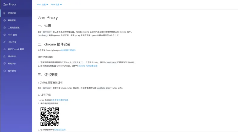This screenshot has width=238, height=132.
Task: Click the 1. 为什么需要安装证书 subheading
Action: coord(50,83)
